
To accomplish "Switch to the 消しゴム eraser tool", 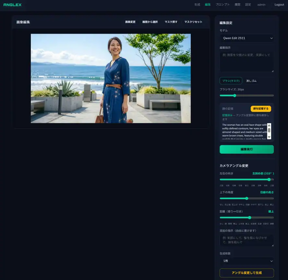I will [251, 81].
